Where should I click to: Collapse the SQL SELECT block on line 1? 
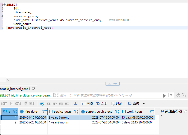5,5
